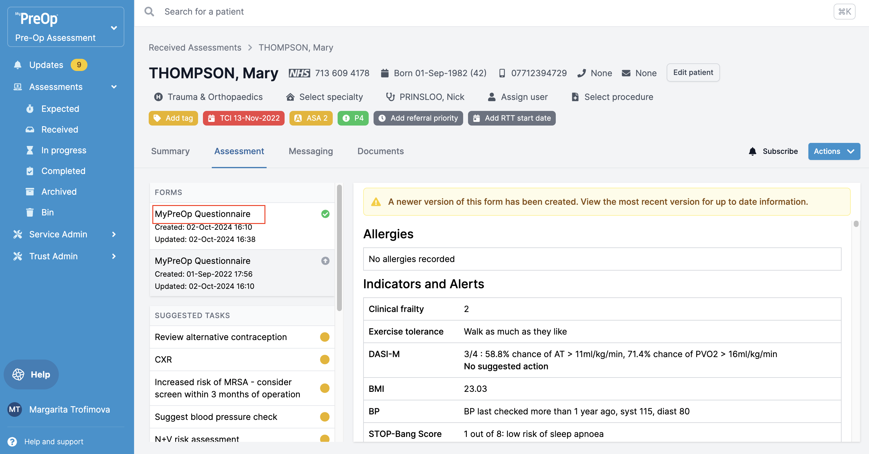Go to the Documents tab

click(380, 151)
